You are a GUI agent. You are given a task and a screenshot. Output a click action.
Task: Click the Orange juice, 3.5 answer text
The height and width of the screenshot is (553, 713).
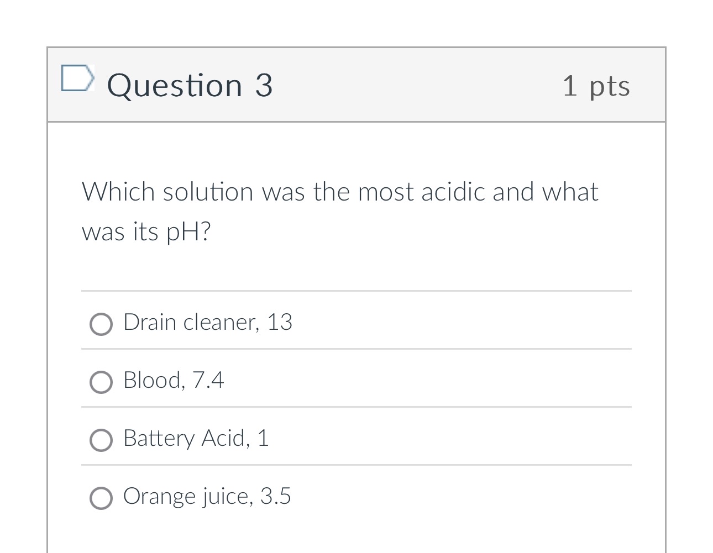coord(207,496)
